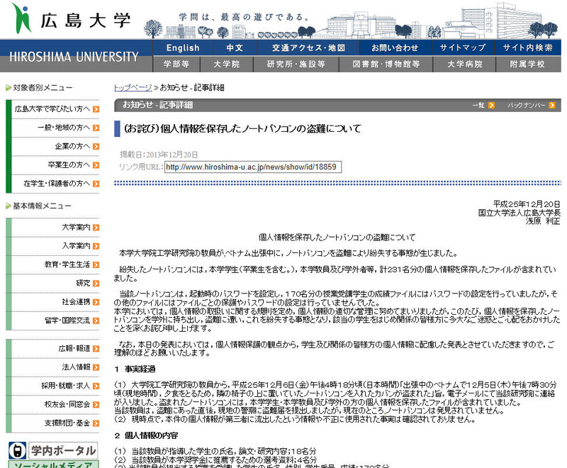Click the link URL text field
The height and width of the screenshot is (468, 567).
pyautogui.click(x=252, y=167)
